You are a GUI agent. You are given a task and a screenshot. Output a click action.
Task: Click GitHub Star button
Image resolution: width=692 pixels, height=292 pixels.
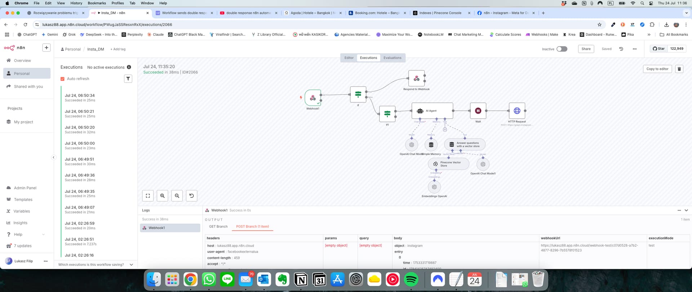pos(658,49)
